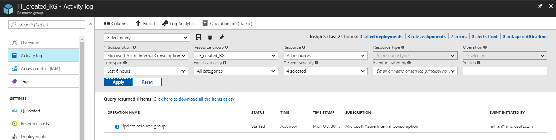Click the Resource type info icon
556x140 pixels.
coord(403,47)
